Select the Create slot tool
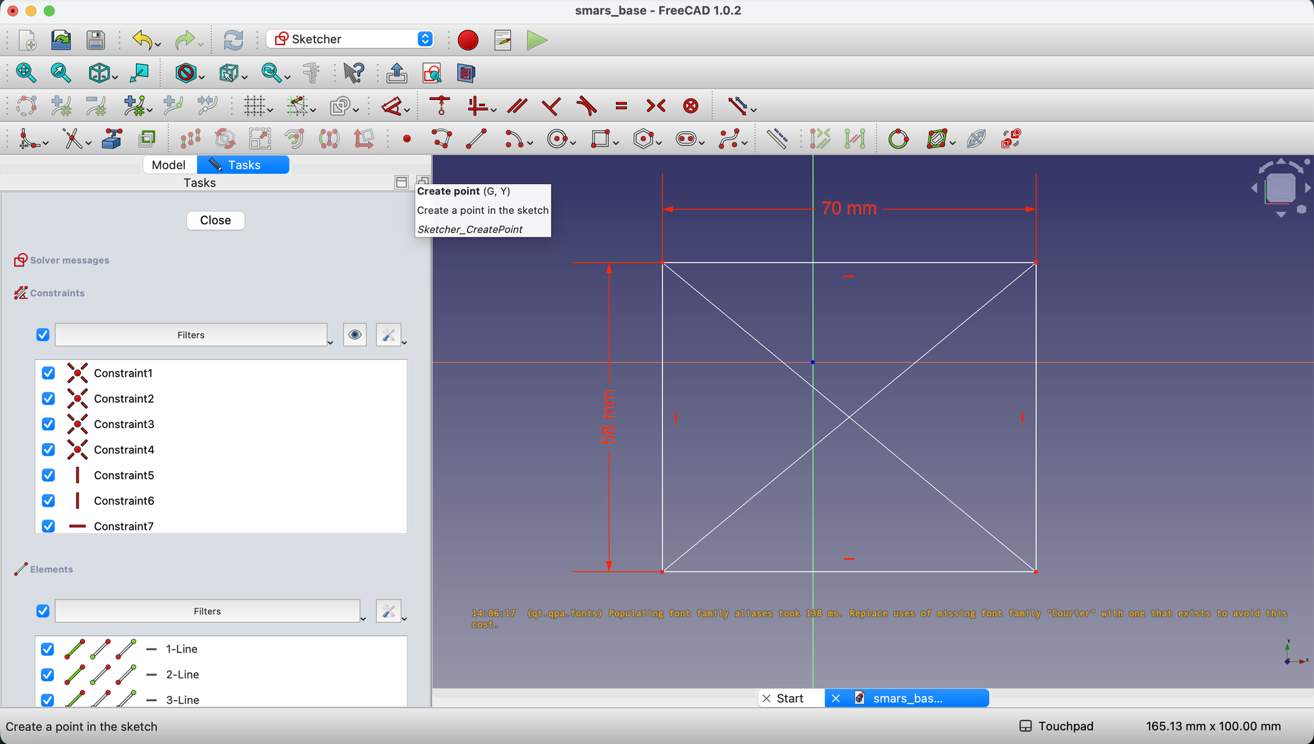The width and height of the screenshot is (1314, 744). tap(686, 139)
